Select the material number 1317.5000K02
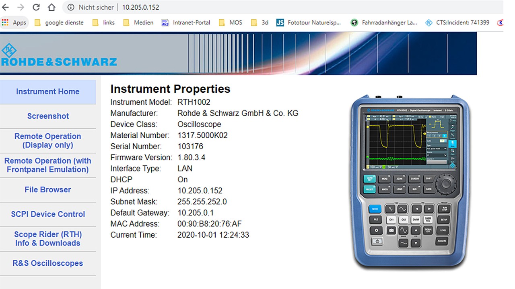 click(202, 135)
